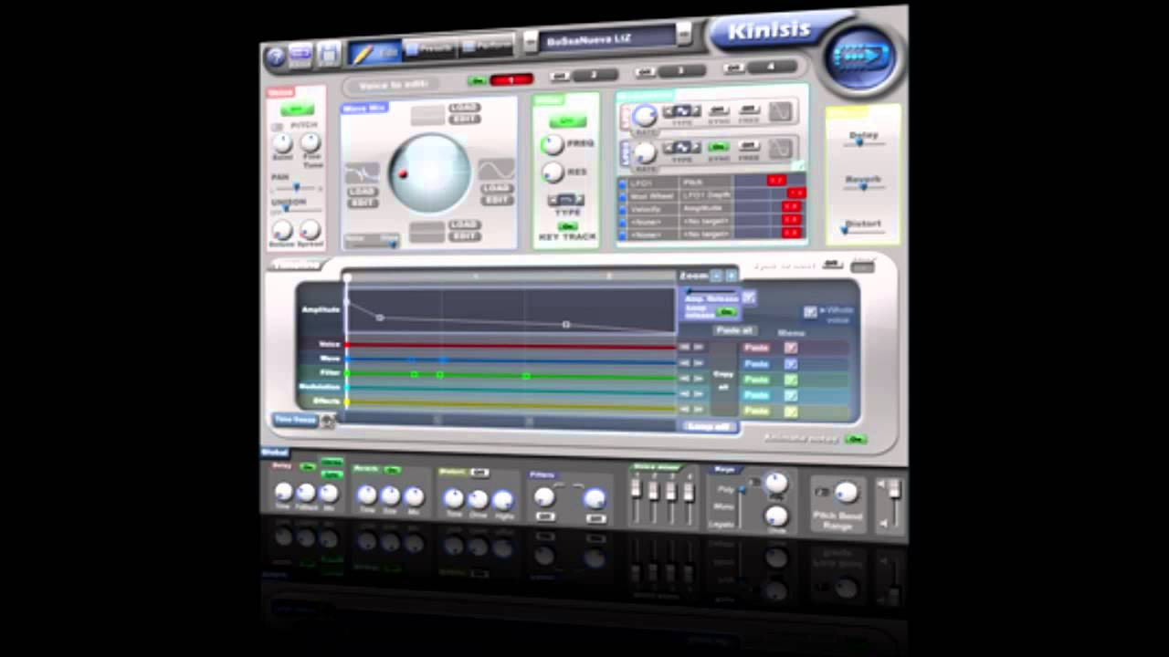
Task: Open the LFO2 TYPE selector
Action: (682, 147)
